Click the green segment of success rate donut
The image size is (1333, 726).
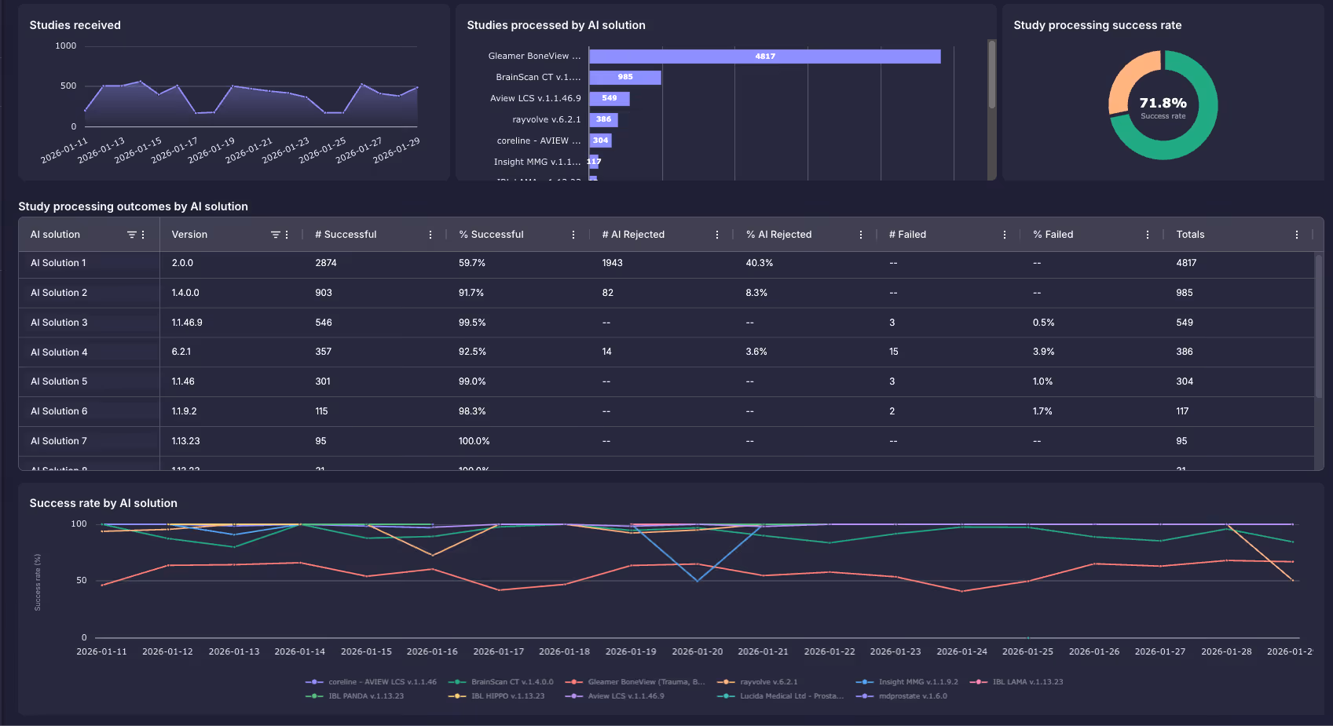point(1202,126)
